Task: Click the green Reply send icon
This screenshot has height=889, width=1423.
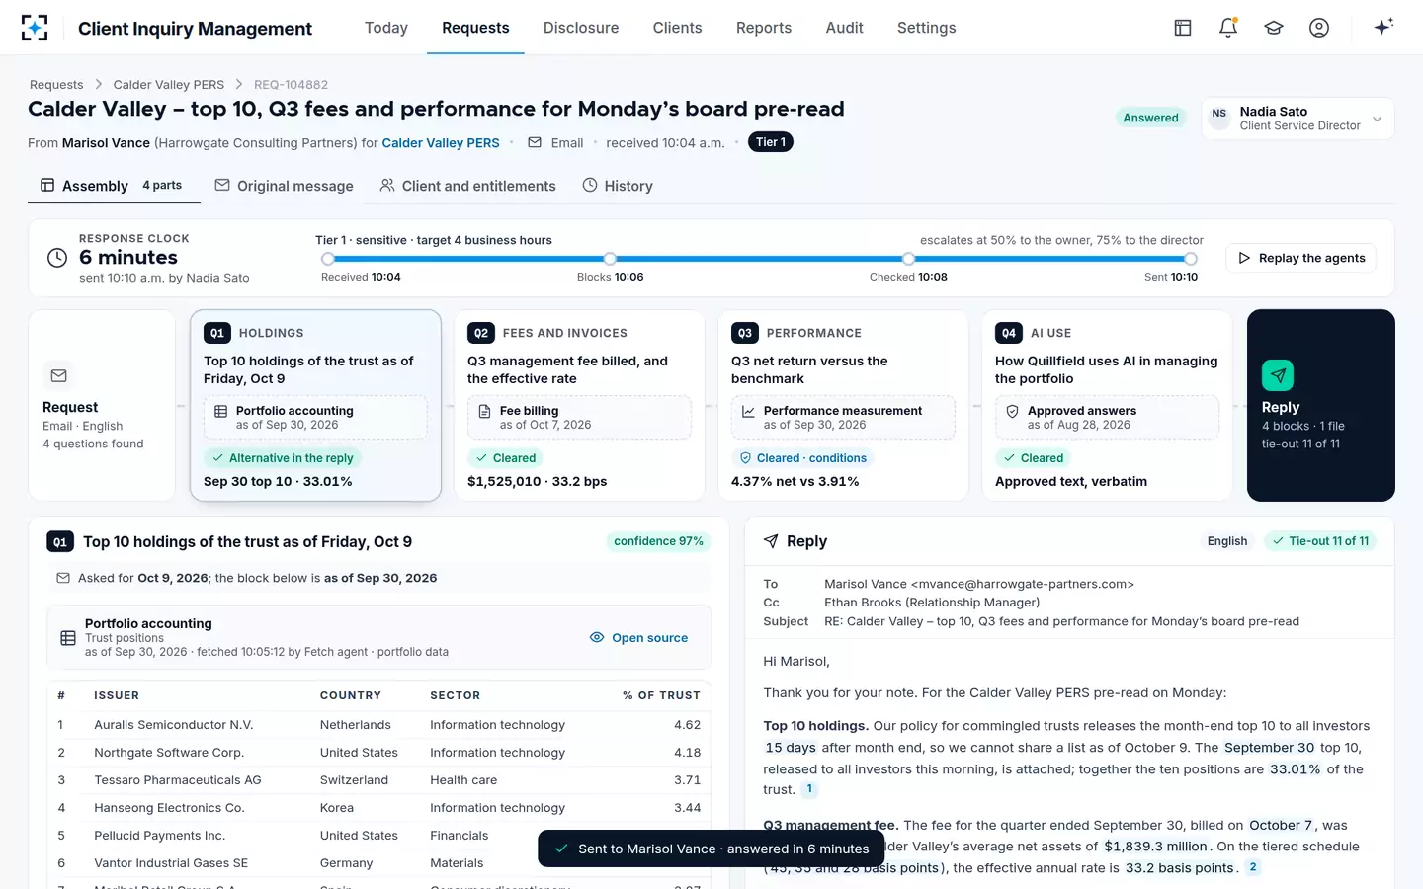Action: point(1278,375)
